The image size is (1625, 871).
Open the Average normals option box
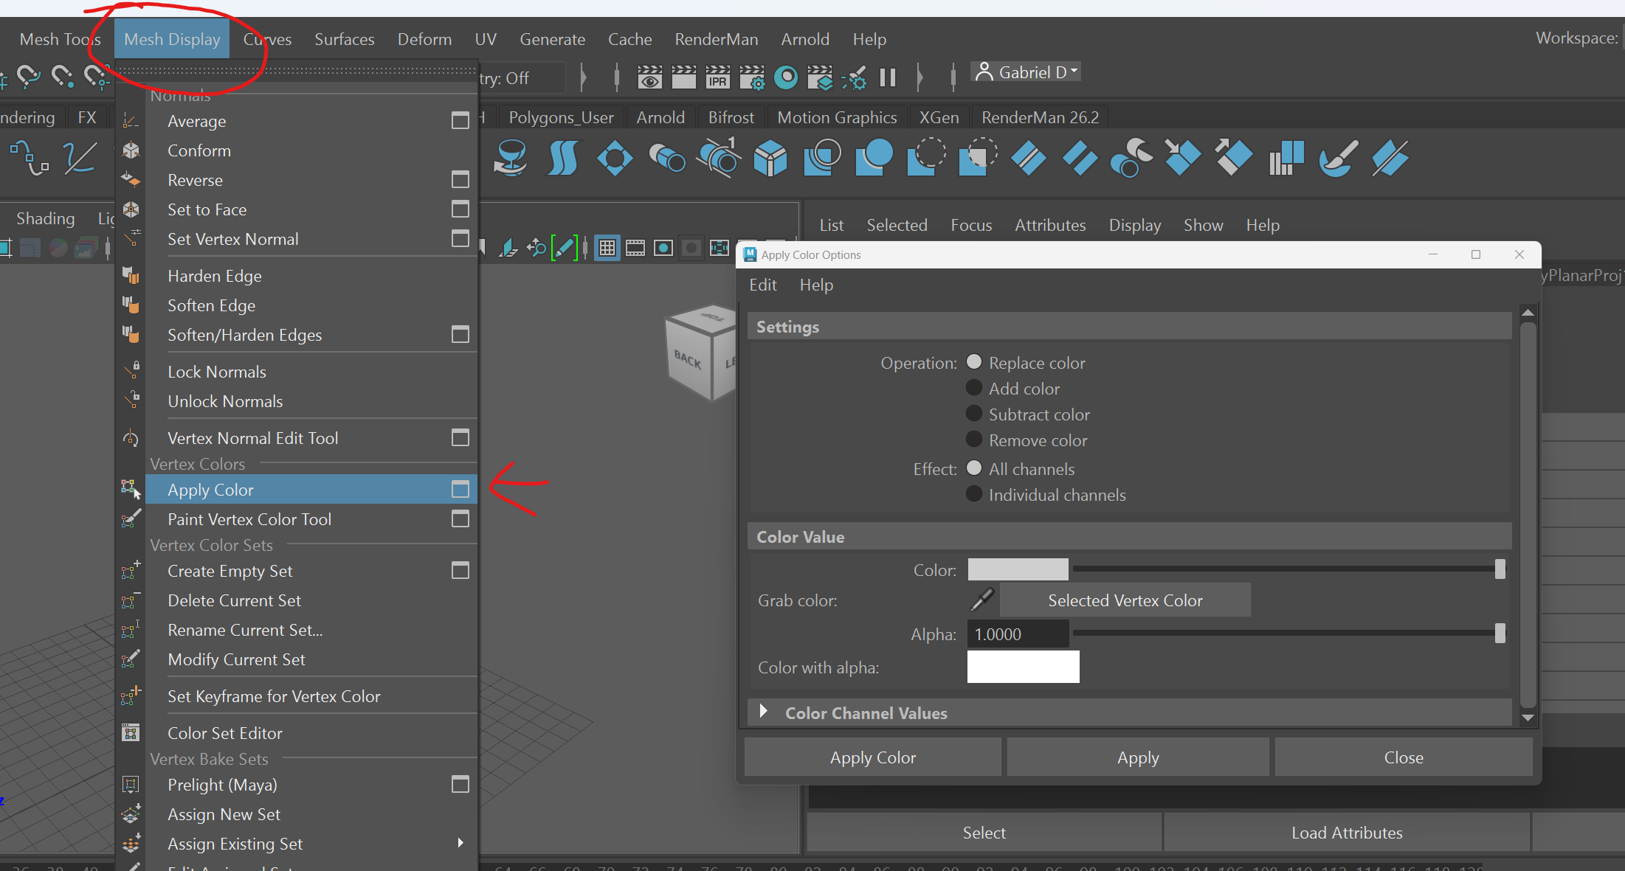click(x=460, y=120)
